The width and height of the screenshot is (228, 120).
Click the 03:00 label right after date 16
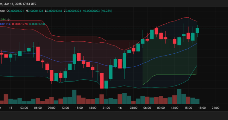pos(134,108)
